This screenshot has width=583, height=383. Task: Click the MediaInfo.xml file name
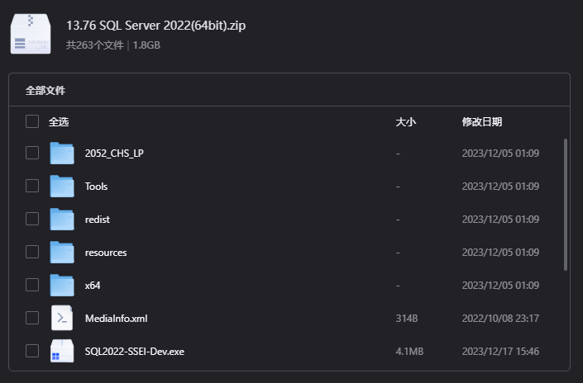point(117,319)
